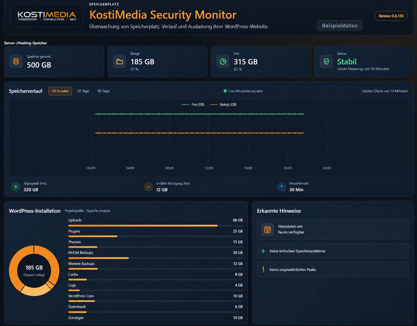The height and width of the screenshot is (326, 417).
Task: Click the 6 GB Datenbank value
Action: tap(239, 307)
